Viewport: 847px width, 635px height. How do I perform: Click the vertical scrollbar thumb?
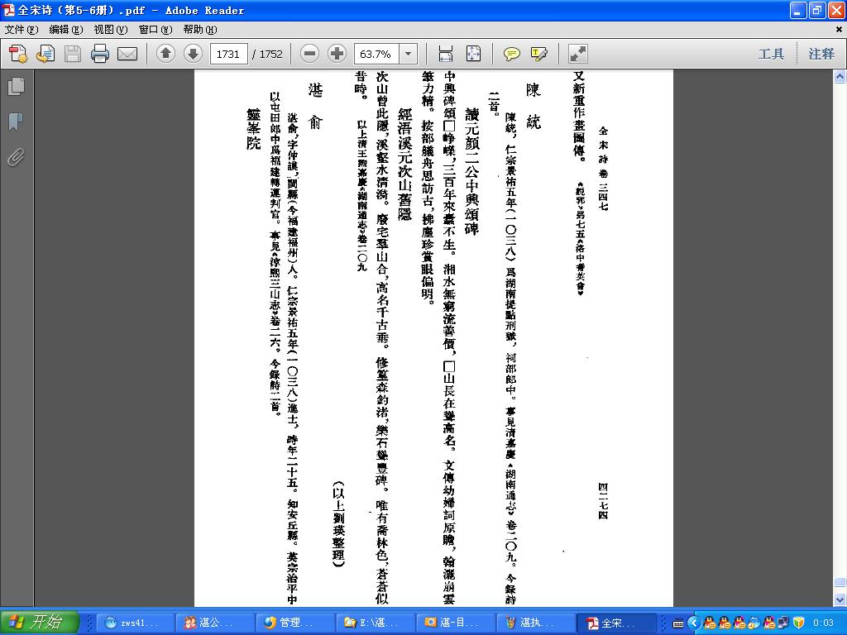click(840, 582)
